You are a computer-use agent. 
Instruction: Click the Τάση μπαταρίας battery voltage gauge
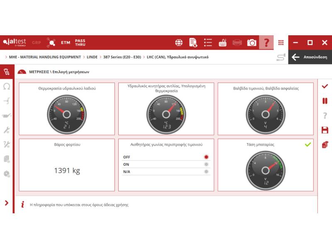coord(266,169)
